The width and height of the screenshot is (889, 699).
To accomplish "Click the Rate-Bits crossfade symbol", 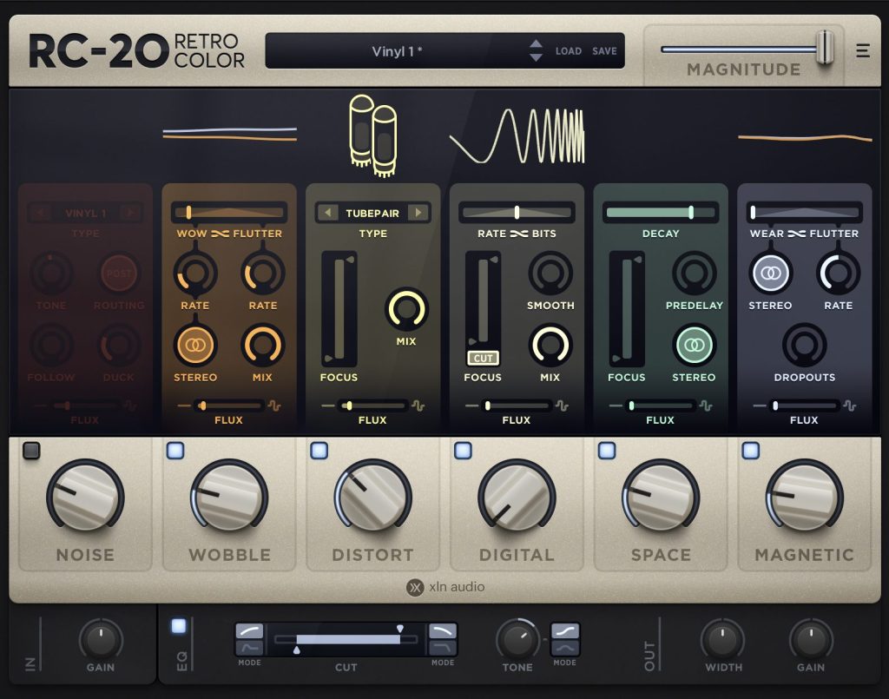I will tap(519, 234).
